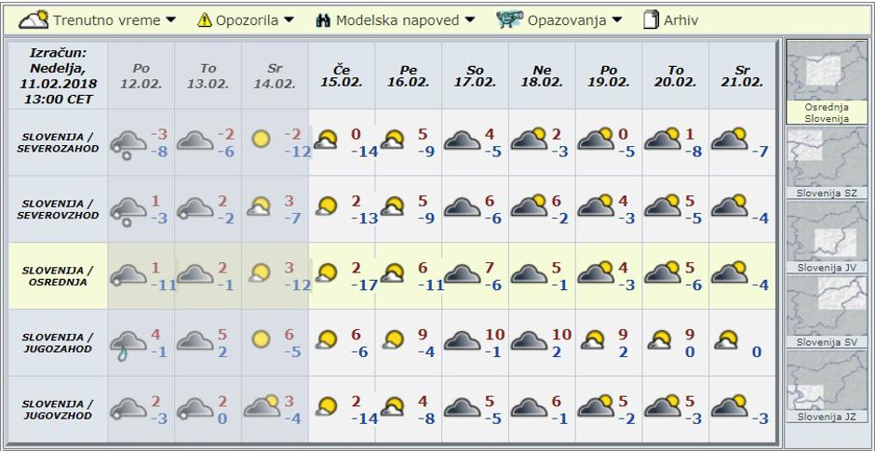Click the Opazovanja observation icon
Viewport: 875px width, 451px height.
(508, 20)
